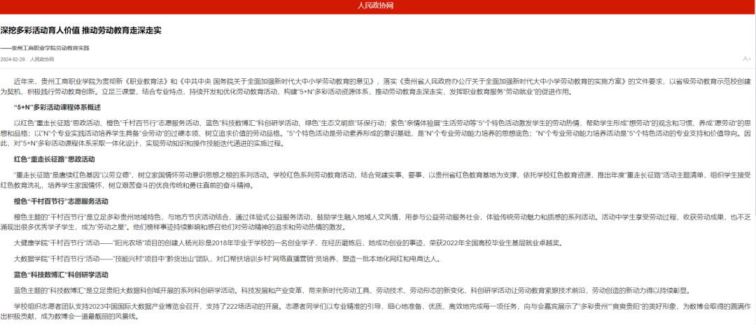Click the A+ font size icon

click(x=746, y=59)
